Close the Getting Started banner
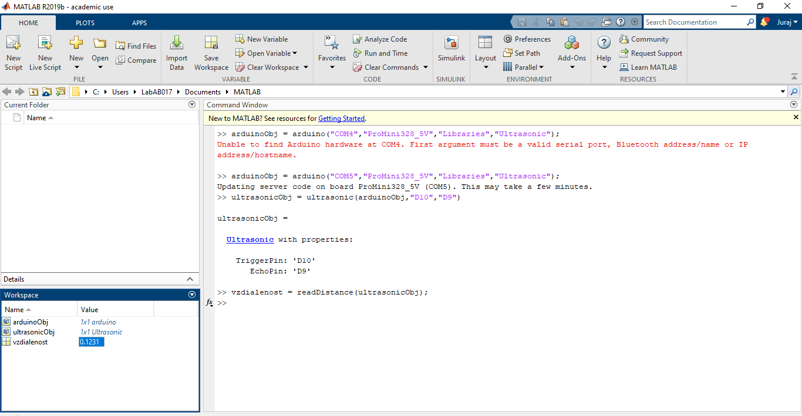 [x=796, y=117]
